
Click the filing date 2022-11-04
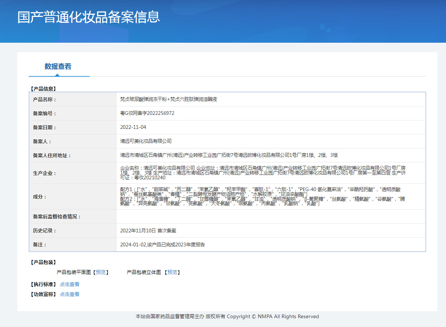tap(133, 127)
